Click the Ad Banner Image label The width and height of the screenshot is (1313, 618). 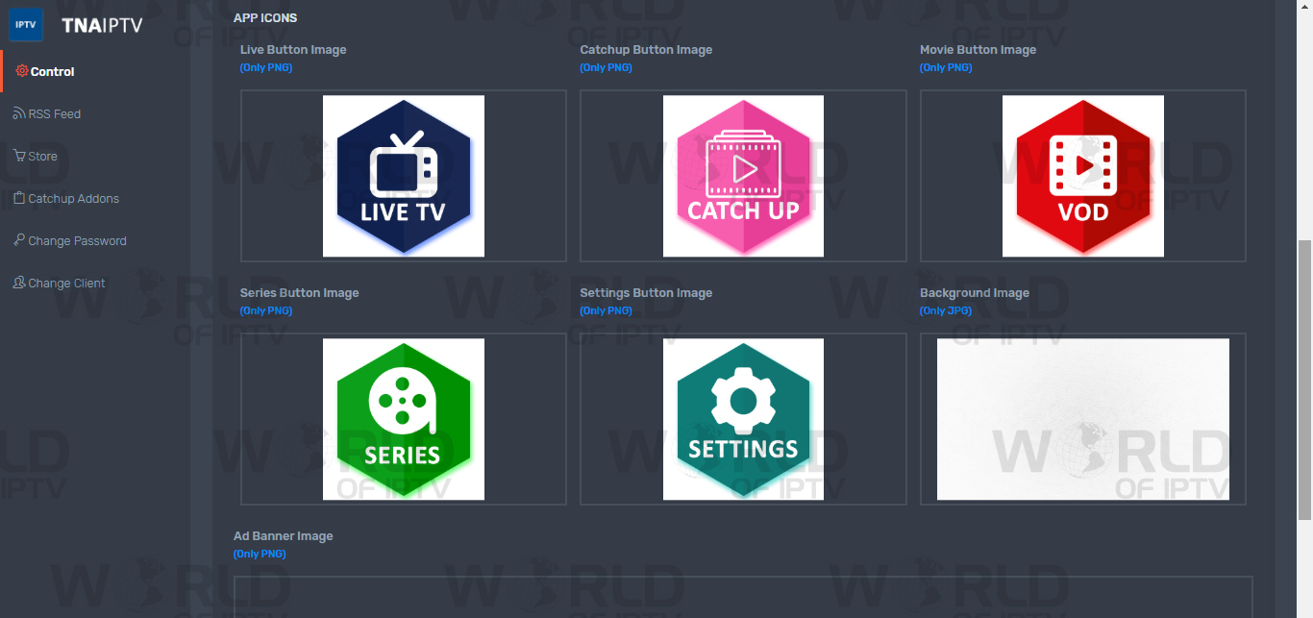[x=284, y=536]
